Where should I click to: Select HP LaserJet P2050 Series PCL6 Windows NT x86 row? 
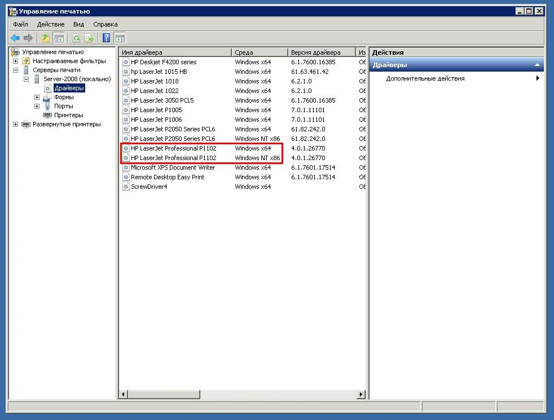(243, 139)
